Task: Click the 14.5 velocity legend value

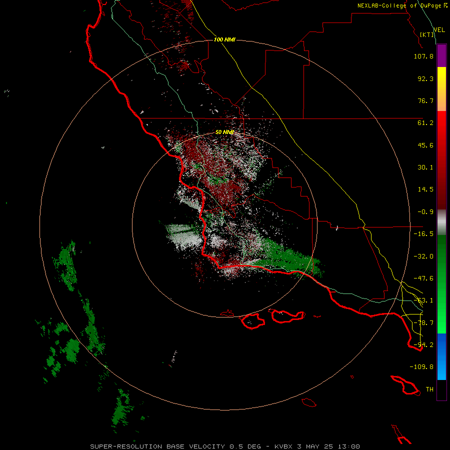Action: (x=425, y=189)
